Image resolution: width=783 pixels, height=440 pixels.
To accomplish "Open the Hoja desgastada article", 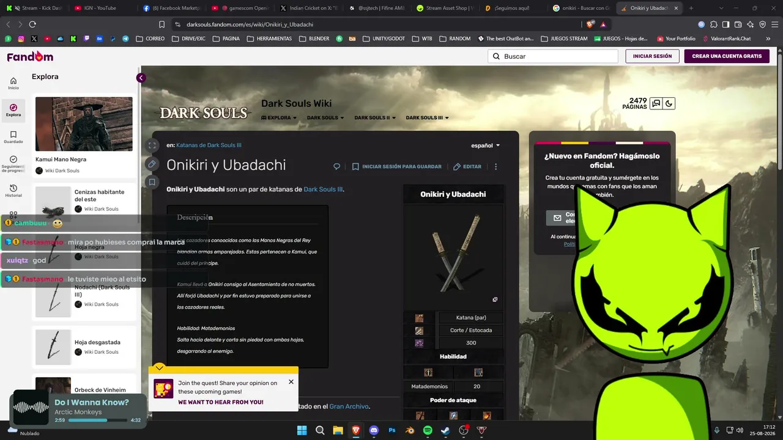I will (x=97, y=342).
